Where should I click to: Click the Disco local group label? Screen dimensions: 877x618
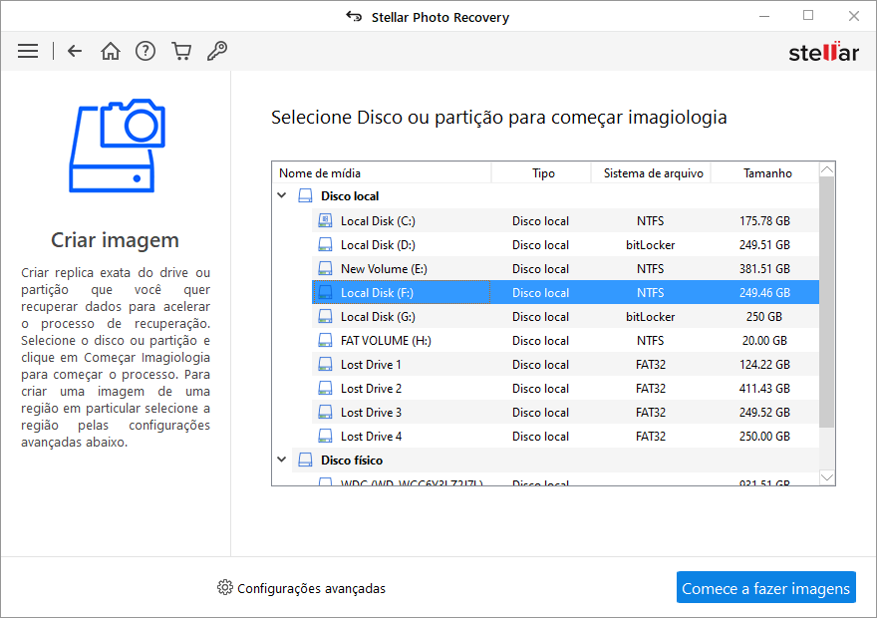[x=350, y=195]
